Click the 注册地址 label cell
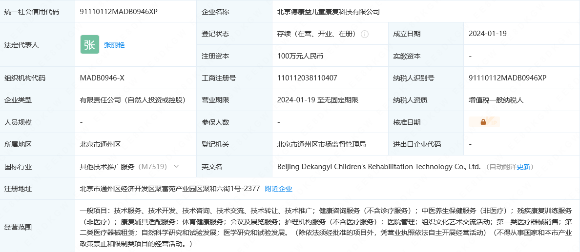Image resolution: width=580 pixels, height=252 pixels. pyautogui.click(x=38, y=189)
